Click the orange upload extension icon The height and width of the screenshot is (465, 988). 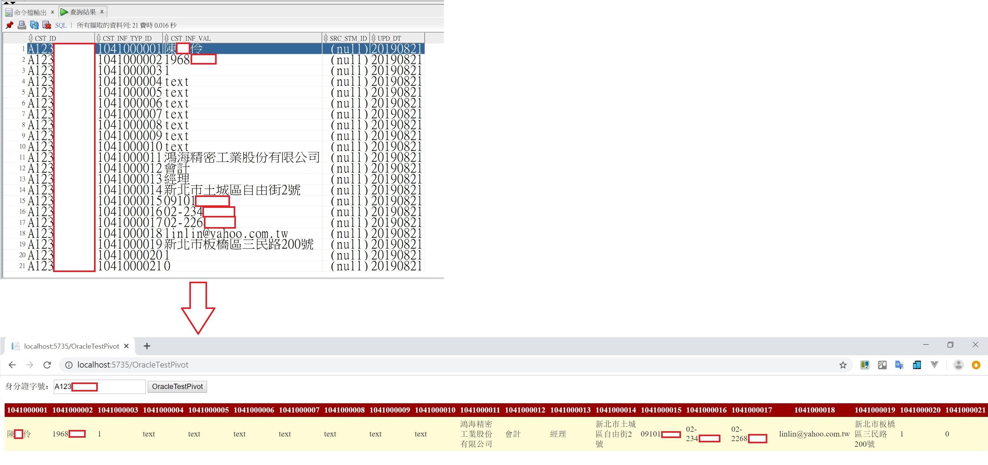(976, 365)
